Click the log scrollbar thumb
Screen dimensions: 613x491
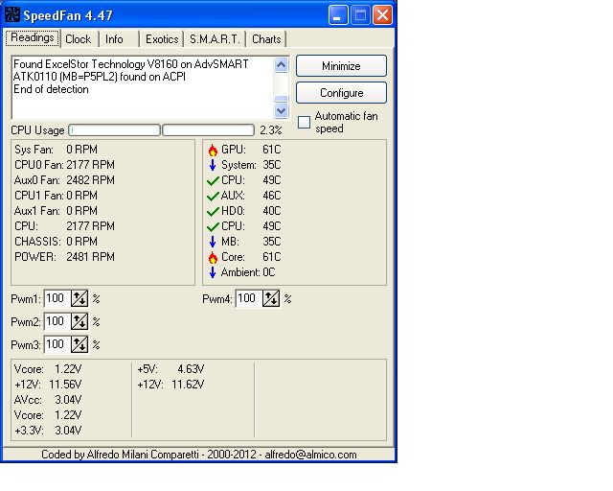(x=281, y=99)
